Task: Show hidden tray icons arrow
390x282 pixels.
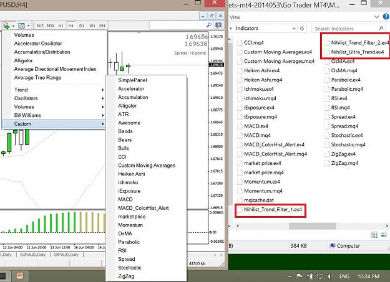Action: [x=290, y=276]
